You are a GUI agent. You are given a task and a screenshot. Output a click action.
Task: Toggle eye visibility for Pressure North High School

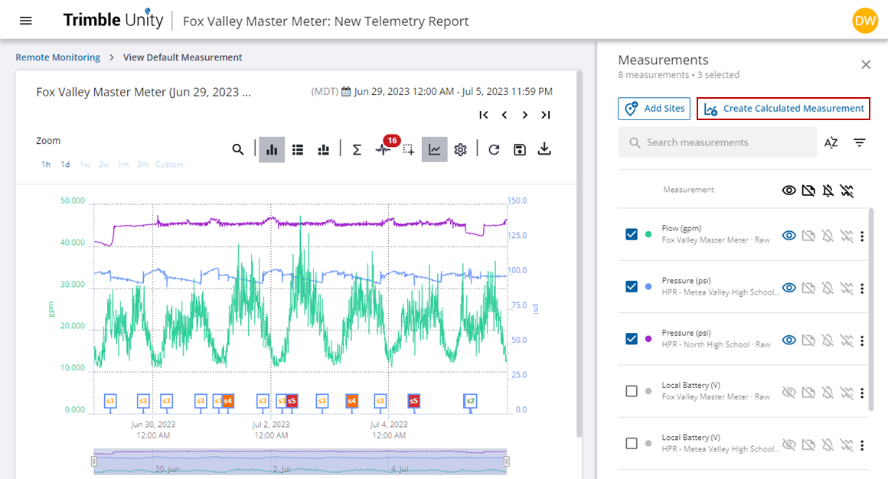(789, 341)
